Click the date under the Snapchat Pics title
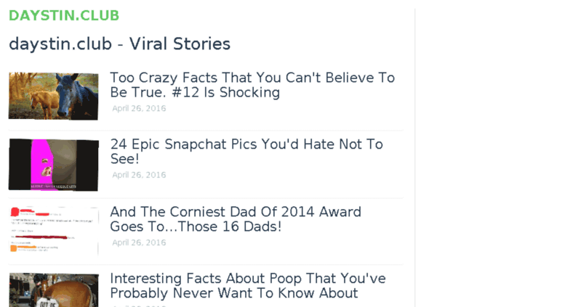565x307 pixels. pos(139,175)
